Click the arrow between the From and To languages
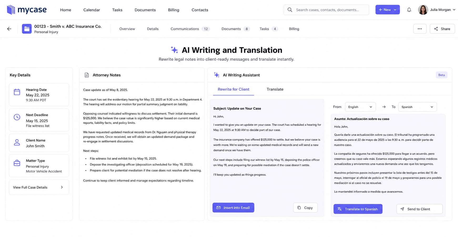Viewport: 458px width, 237px height. (384, 107)
